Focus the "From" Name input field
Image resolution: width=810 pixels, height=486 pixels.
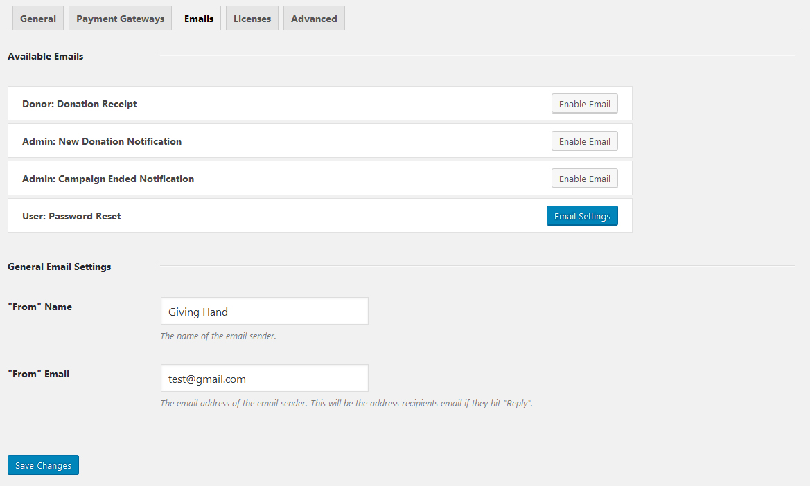[264, 312]
